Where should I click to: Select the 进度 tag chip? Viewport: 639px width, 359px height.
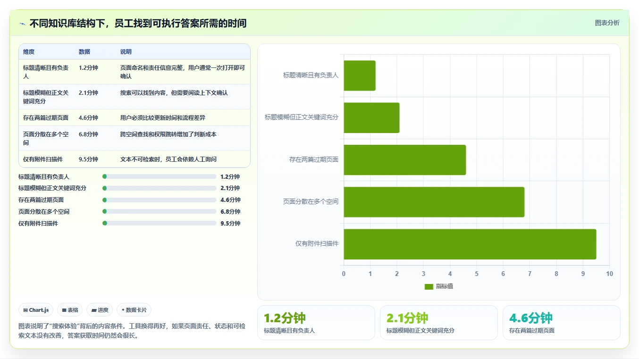100,310
